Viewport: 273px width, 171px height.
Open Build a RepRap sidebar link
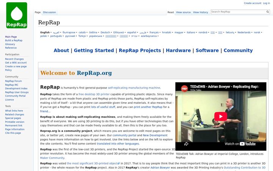pyautogui.click(x=14, y=41)
